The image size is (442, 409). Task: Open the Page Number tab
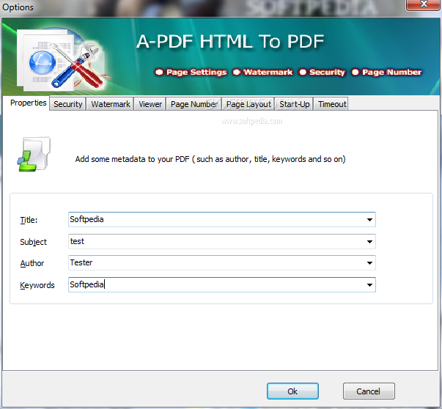[x=194, y=104]
